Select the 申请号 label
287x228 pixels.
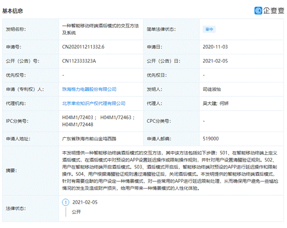tap(13, 47)
